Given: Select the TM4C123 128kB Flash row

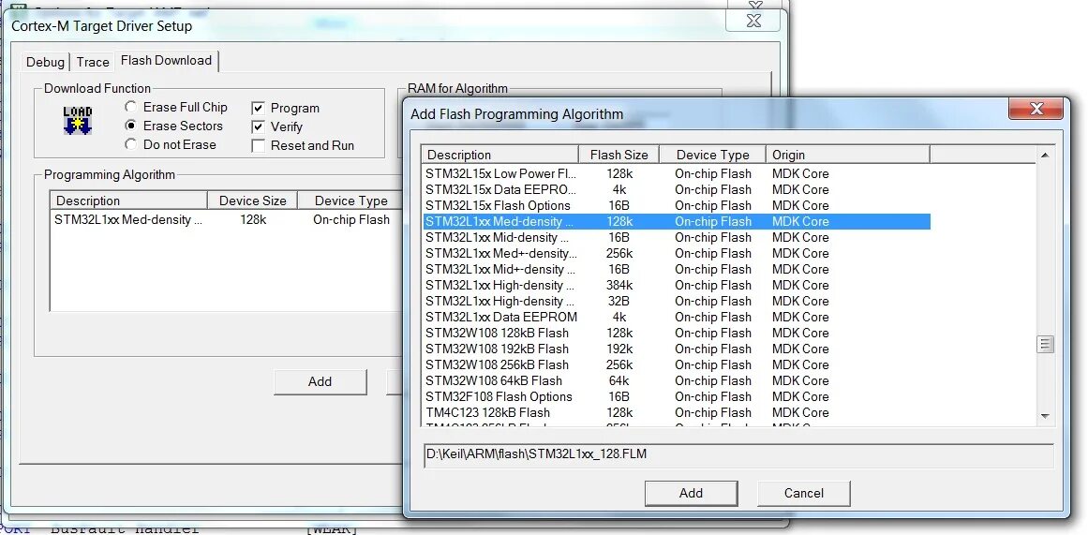Looking at the screenshot, I should [x=677, y=413].
